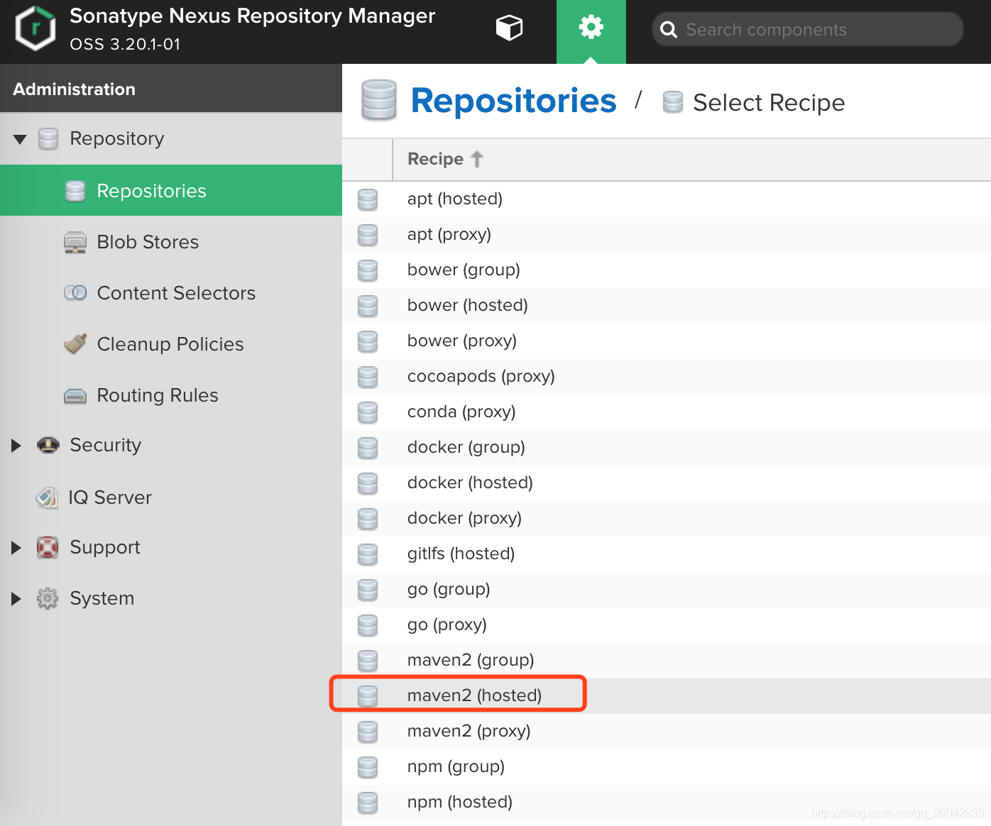This screenshot has width=991, height=826.
Task: Collapse the Repository tree node
Action: coord(20,139)
